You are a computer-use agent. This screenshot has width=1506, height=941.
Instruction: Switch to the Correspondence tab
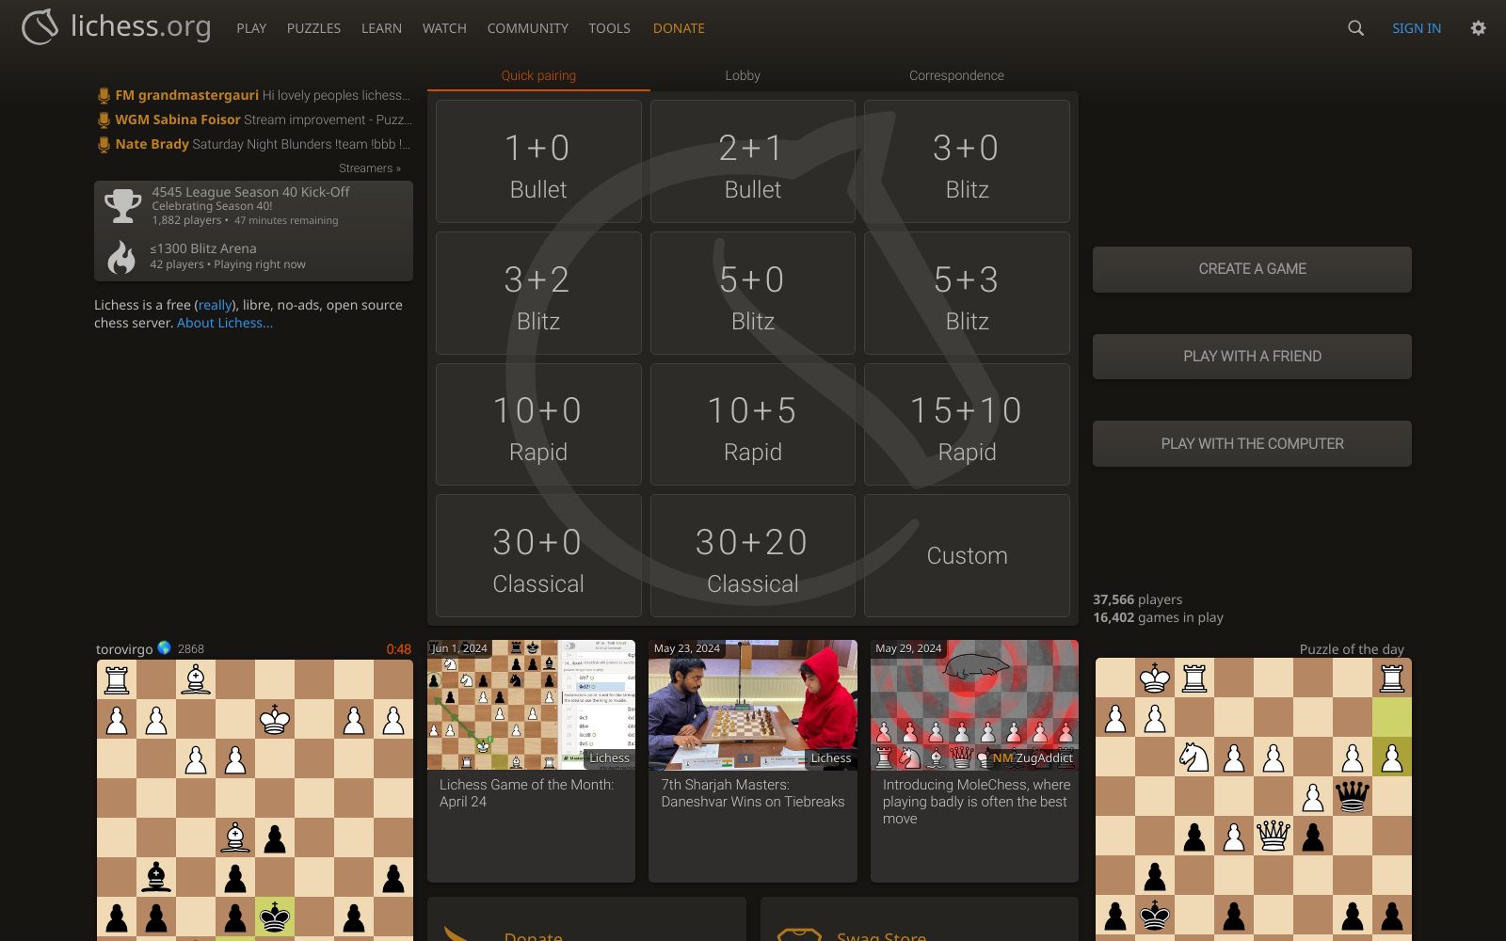(956, 75)
